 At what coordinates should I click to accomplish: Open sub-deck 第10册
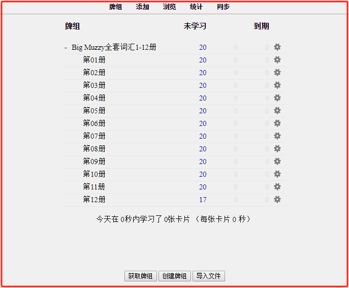(94, 174)
